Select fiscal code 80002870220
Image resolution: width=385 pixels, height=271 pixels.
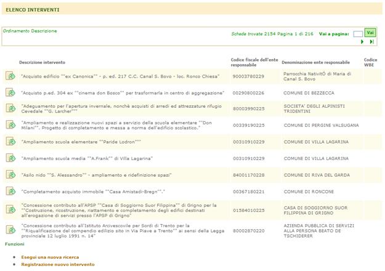click(249, 231)
